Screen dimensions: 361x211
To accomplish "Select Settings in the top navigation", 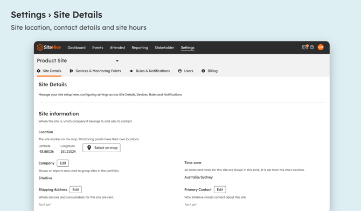I will (188, 47).
